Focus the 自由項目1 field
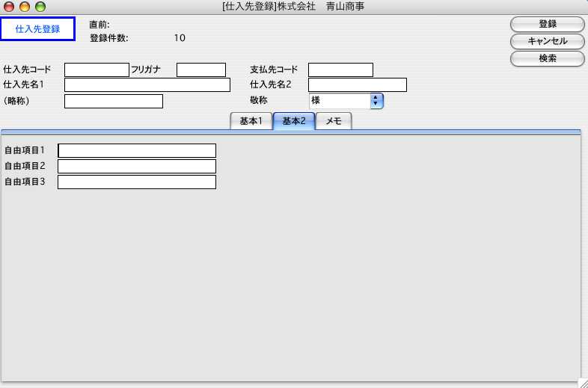This screenshot has height=388, width=588. pos(137,151)
